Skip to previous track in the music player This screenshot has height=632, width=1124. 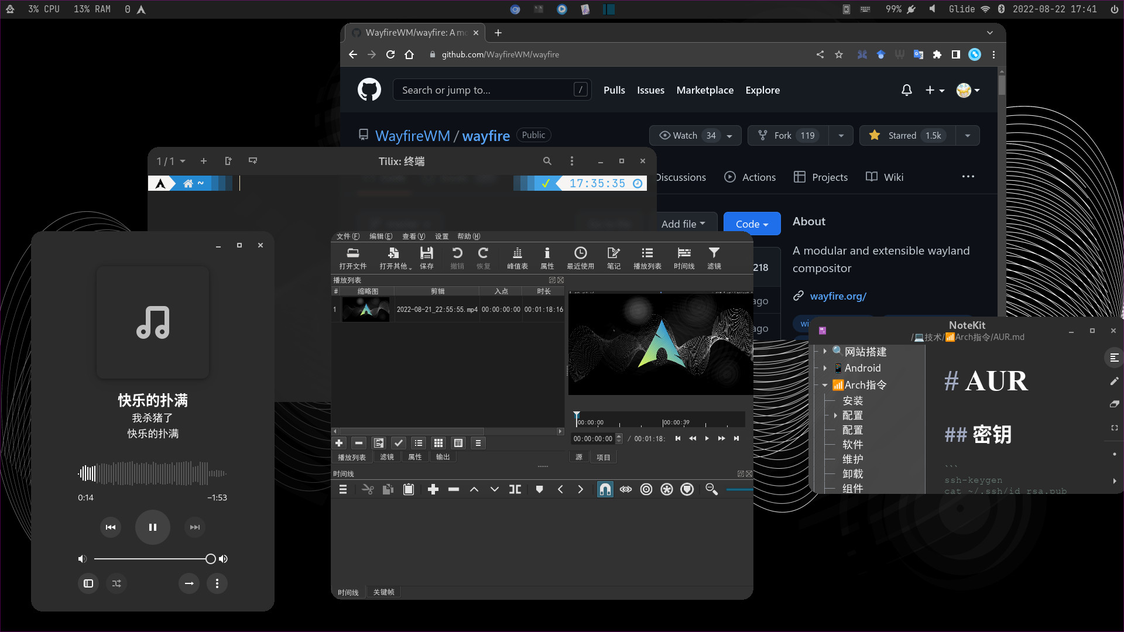click(111, 527)
